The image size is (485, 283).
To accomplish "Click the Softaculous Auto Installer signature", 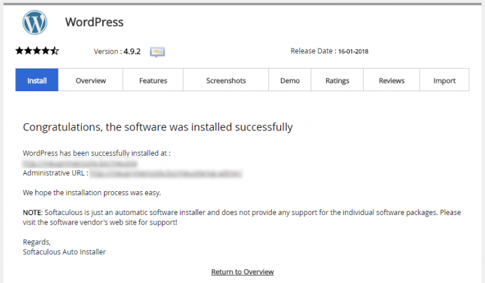I will 64,252.
